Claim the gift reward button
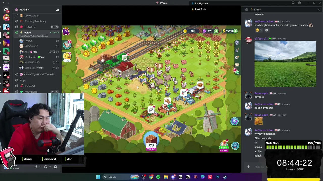 [224, 146]
